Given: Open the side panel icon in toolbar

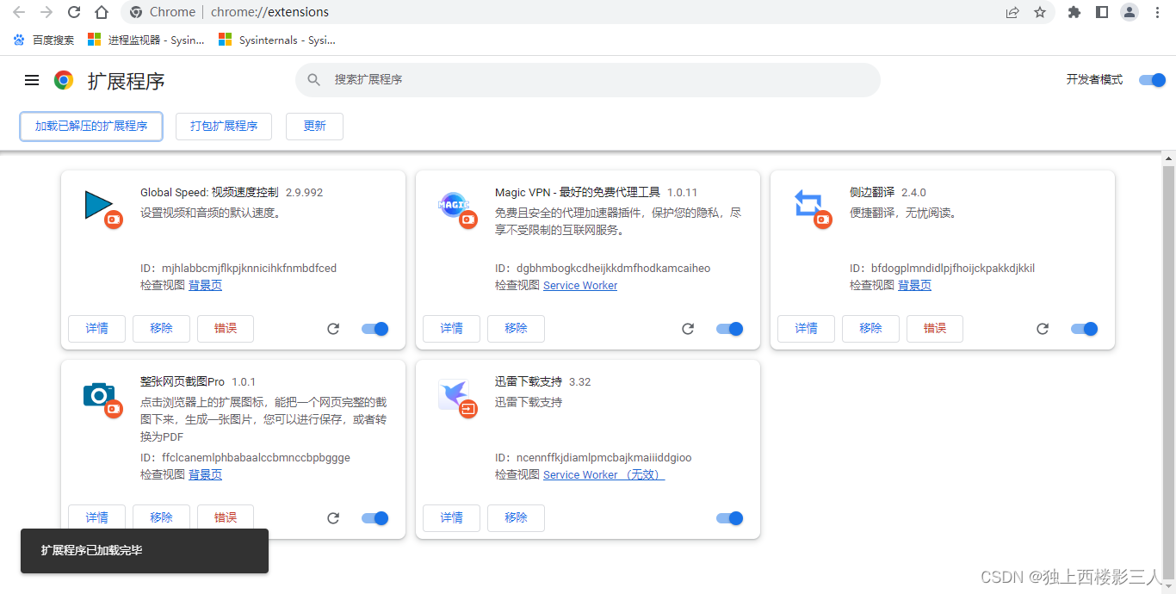Looking at the screenshot, I should tap(1102, 12).
